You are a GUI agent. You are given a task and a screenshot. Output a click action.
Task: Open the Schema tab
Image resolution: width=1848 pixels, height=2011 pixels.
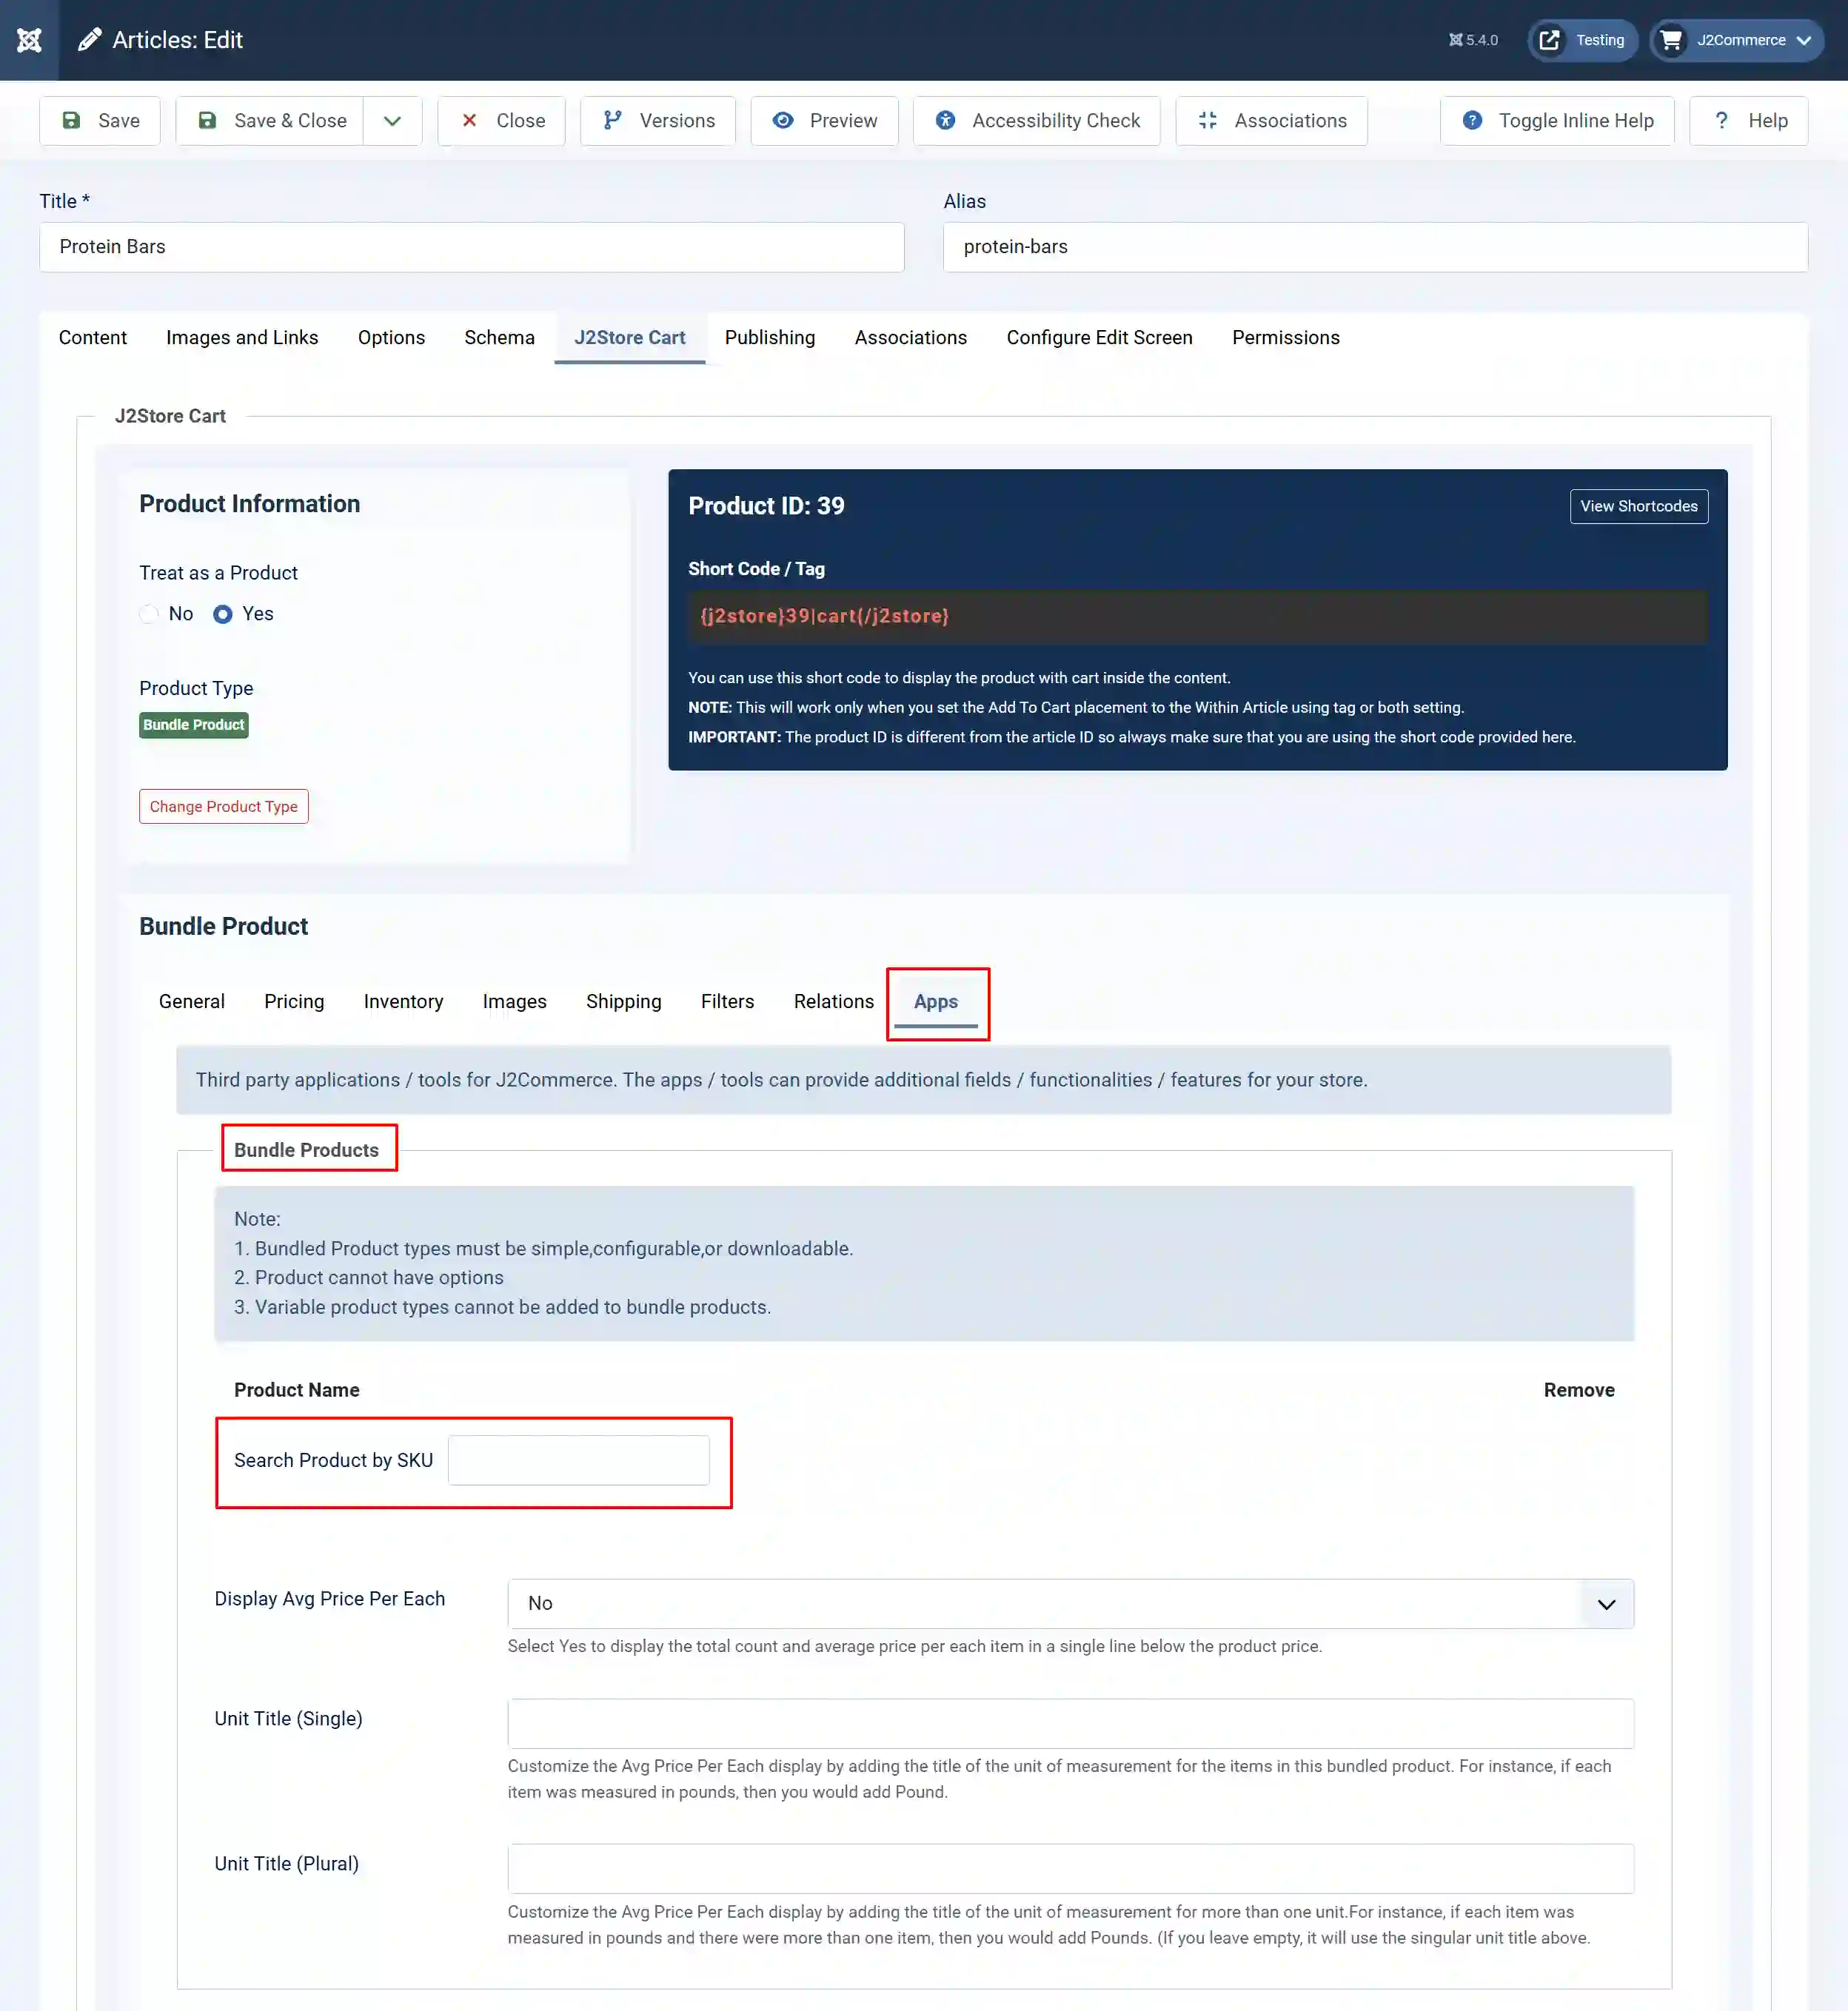point(499,338)
